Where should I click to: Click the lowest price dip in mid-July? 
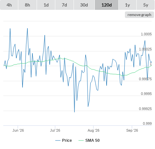(x=75, y=112)
